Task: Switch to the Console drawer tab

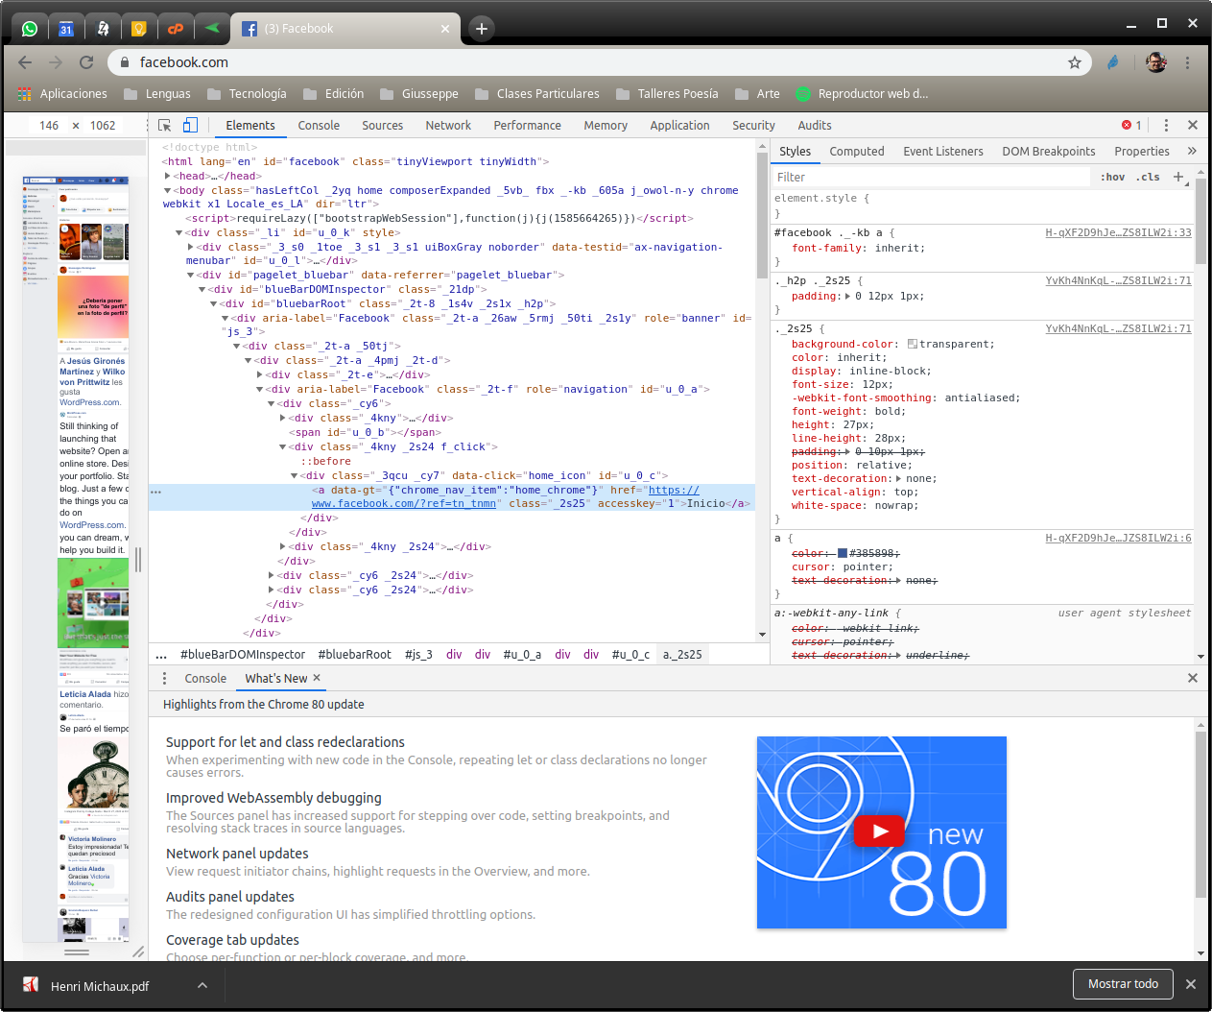Action: (205, 678)
